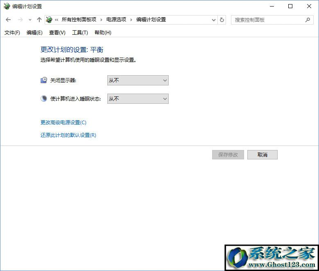Click the 关闭显示器 monitor icon
The height and width of the screenshot is (271, 319).
pyautogui.click(x=44, y=80)
